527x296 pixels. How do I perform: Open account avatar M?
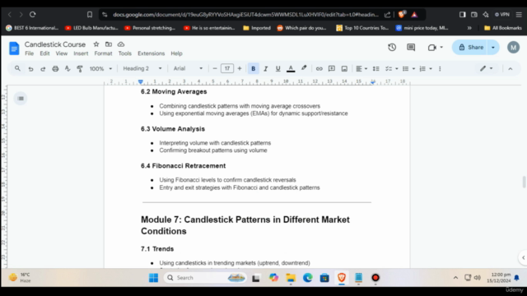513,48
